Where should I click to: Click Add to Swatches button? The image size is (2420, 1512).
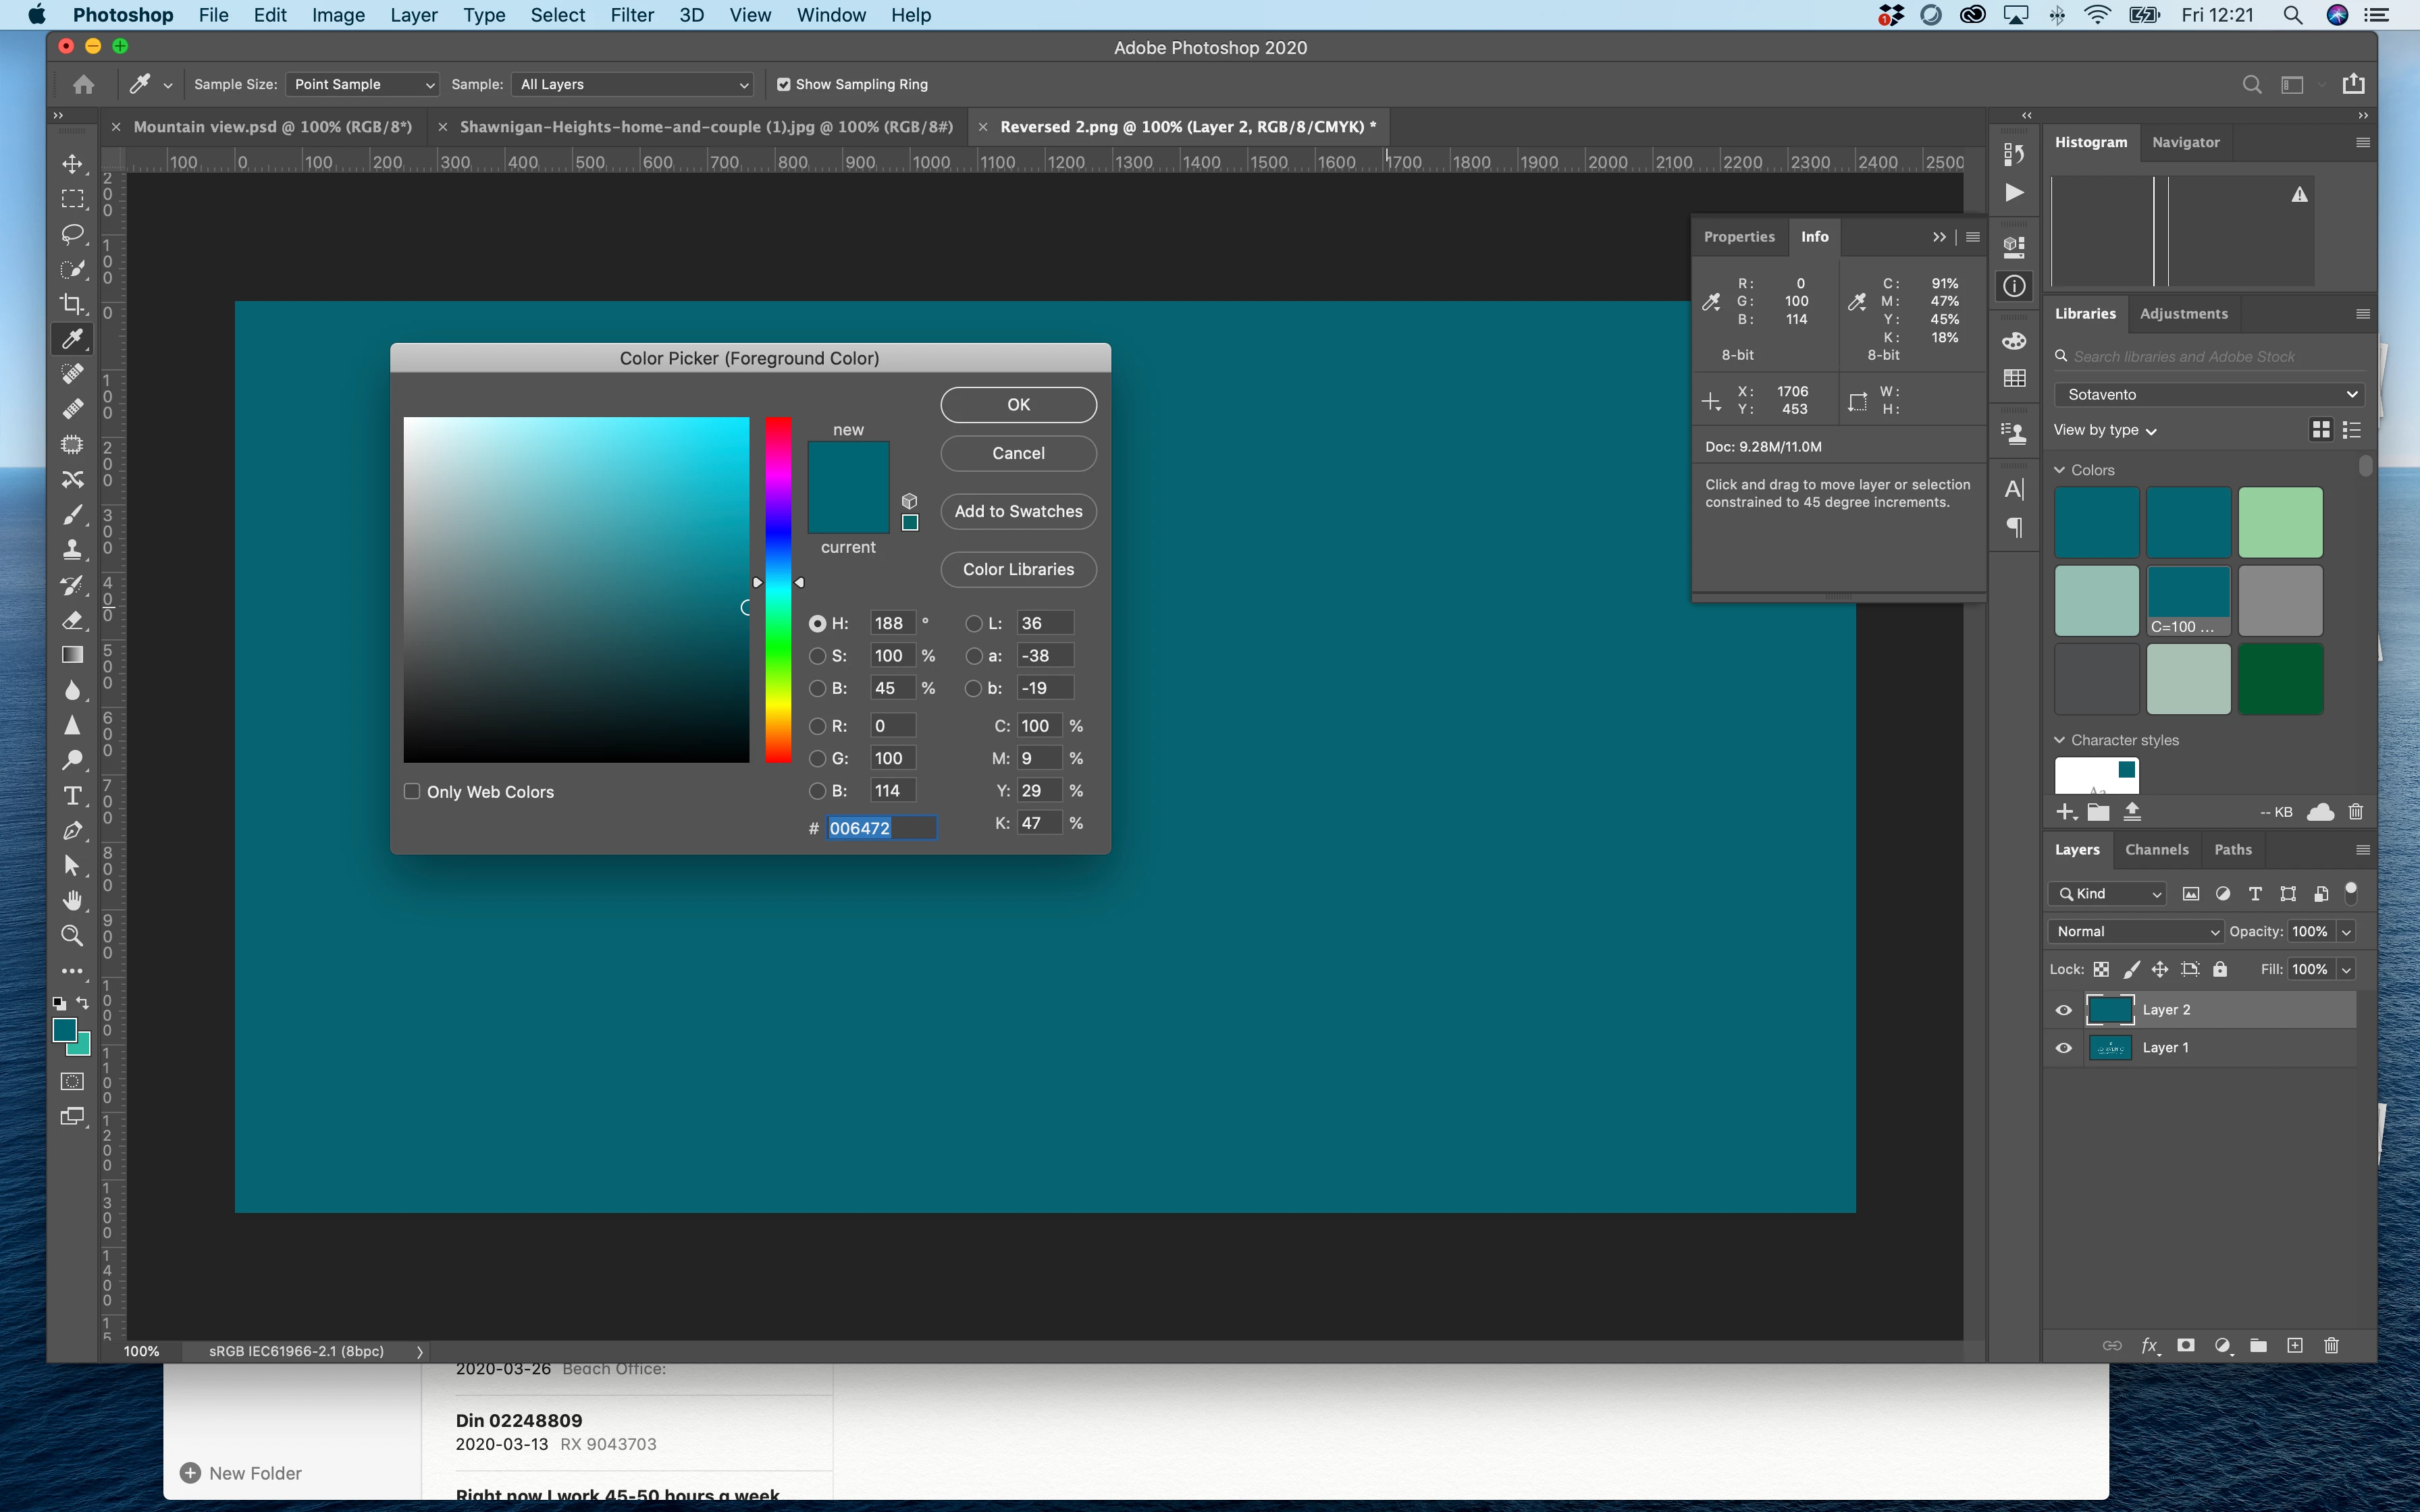point(1017,511)
